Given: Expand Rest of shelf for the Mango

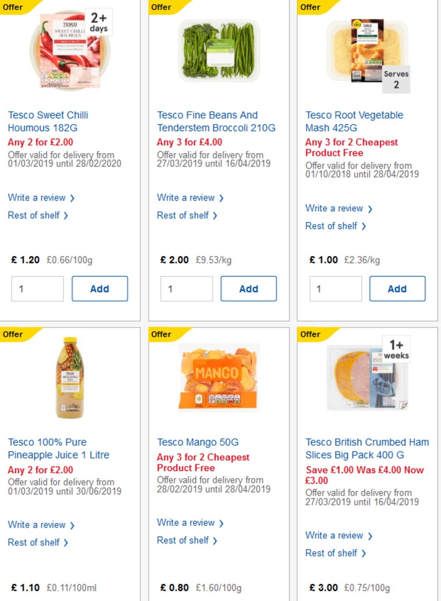Looking at the screenshot, I should click(x=183, y=540).
